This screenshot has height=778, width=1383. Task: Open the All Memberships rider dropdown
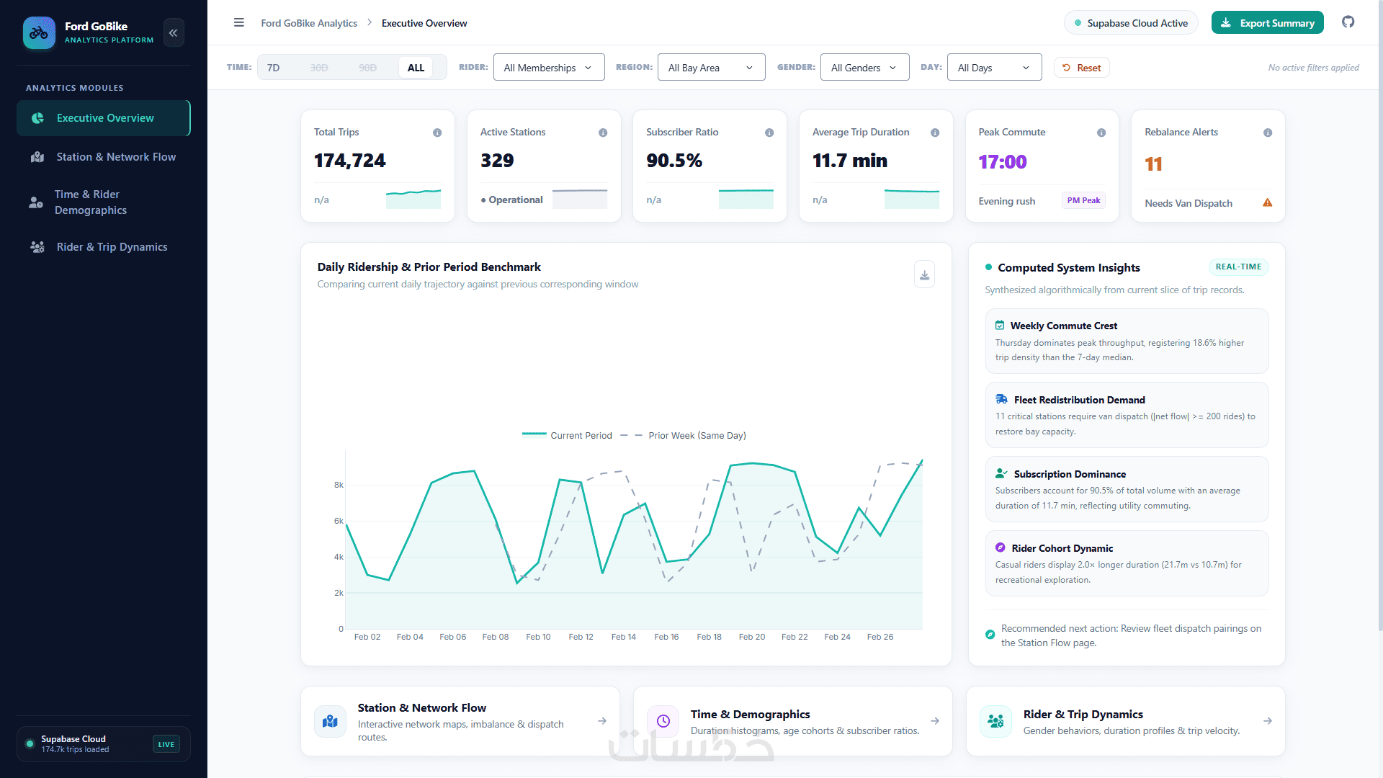[549, 68]
